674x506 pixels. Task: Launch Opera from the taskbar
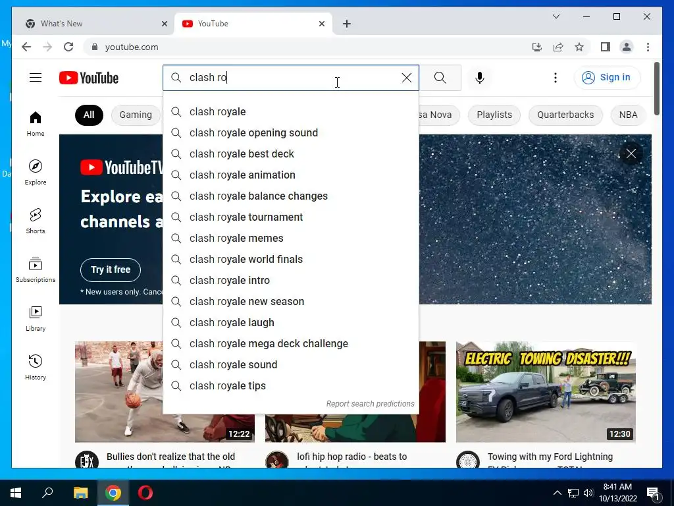click(145, 493)
